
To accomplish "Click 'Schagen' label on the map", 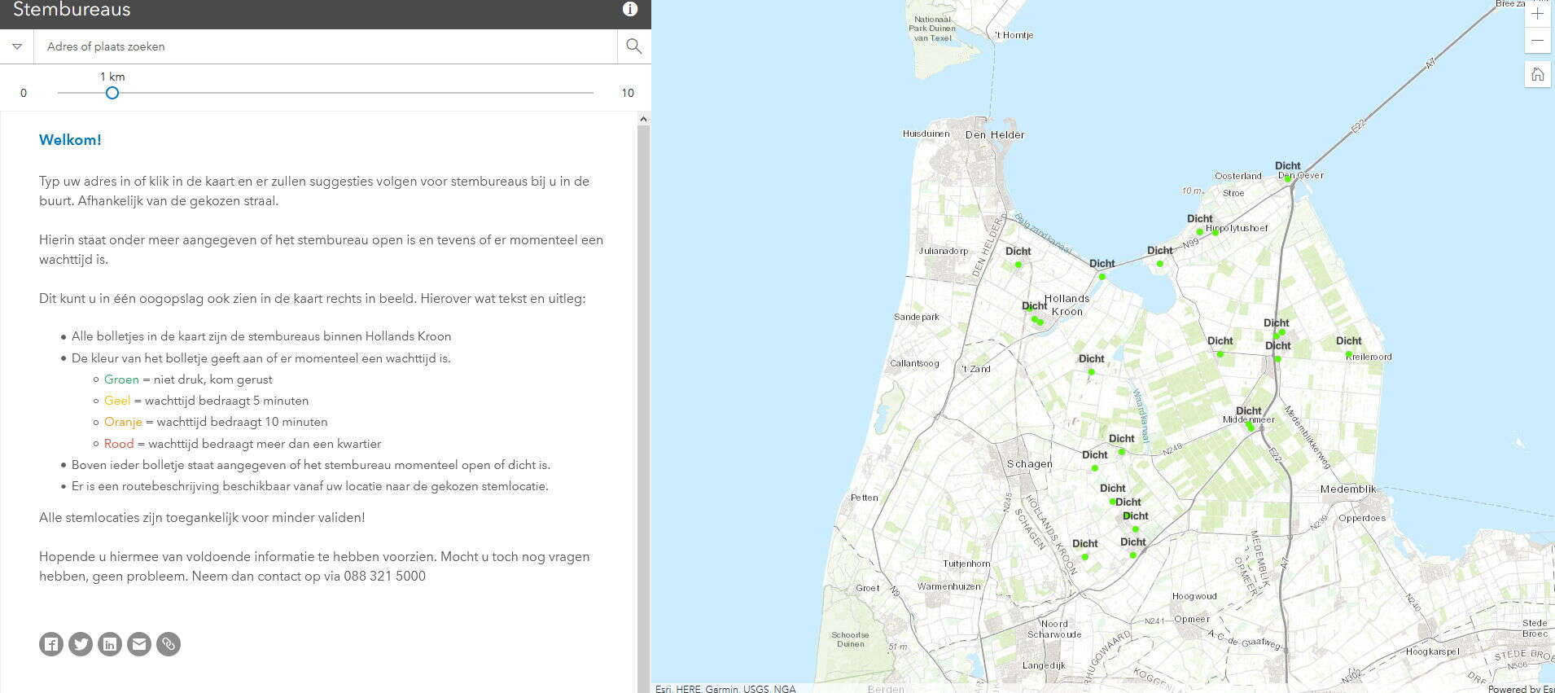I will pyautogui.click(x=1030, y=464).
